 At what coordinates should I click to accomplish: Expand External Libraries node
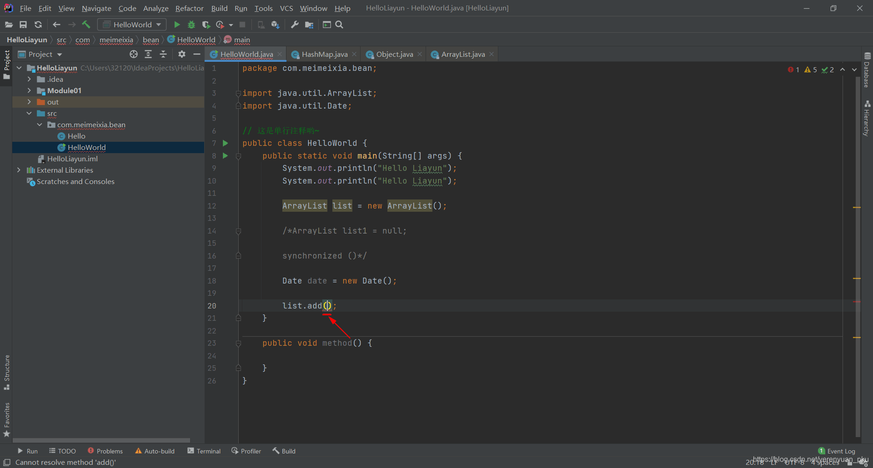click(19, 170)
